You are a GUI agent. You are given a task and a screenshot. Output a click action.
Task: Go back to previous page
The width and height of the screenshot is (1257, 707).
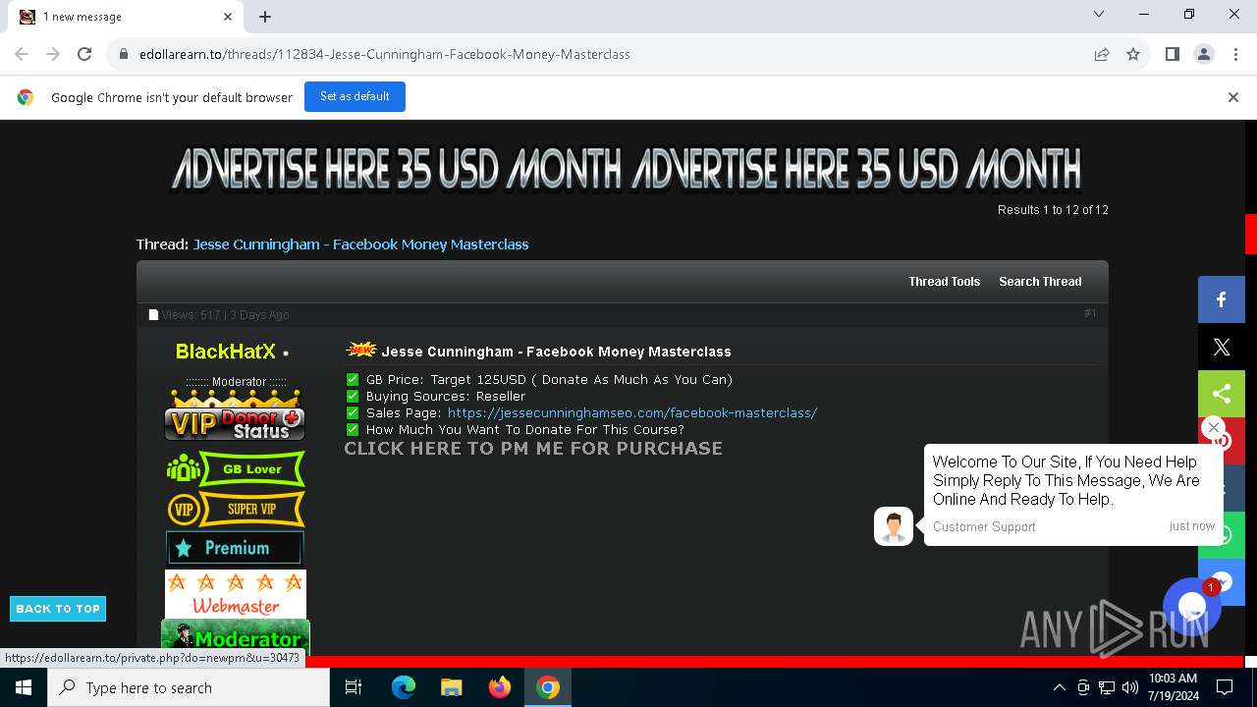click(22, 54)
